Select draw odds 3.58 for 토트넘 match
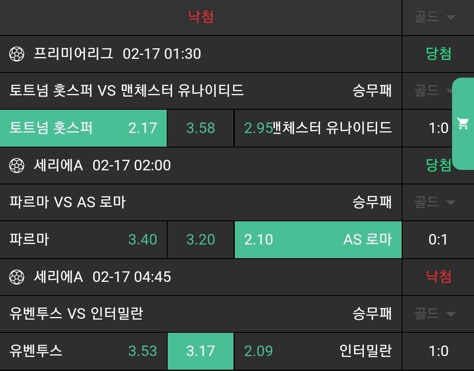Viewport: 474px width, 371px height. coord(201,128)
